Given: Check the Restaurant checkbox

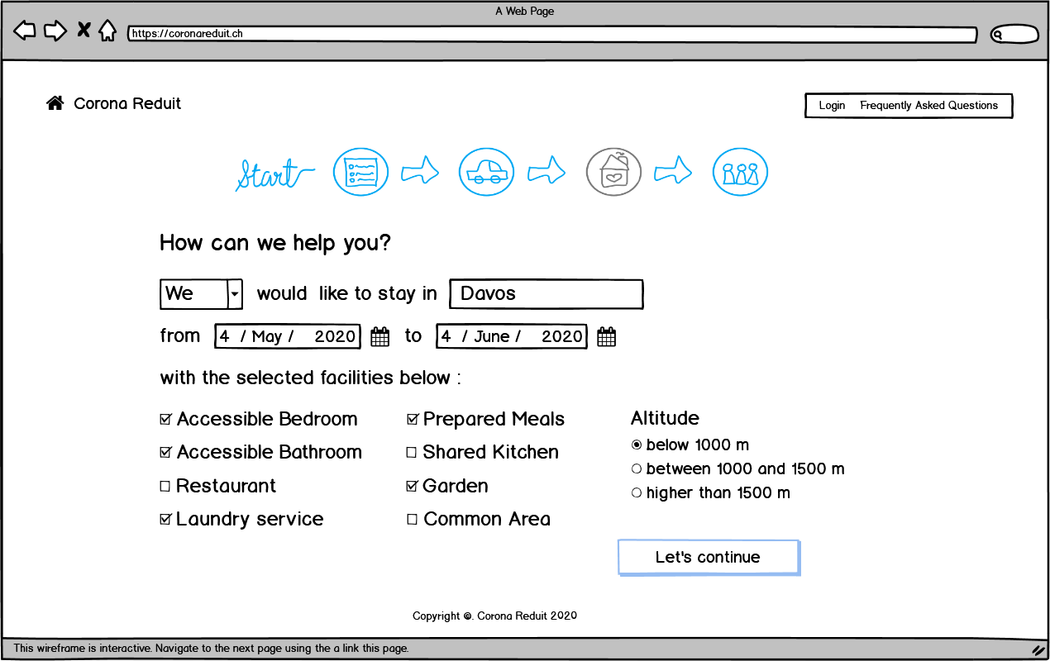Looking at the screenshot, I should [x=165, y=487].
